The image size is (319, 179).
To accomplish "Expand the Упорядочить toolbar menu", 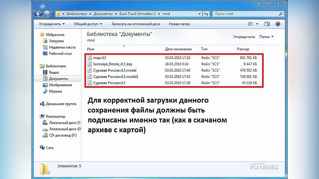I will (x=52, y=24).
